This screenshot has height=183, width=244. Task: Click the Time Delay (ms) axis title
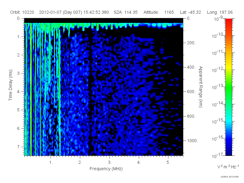click(x=10, y=85)
